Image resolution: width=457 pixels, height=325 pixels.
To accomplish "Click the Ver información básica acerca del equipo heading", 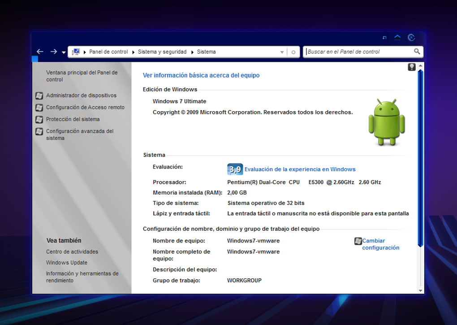I will pos(201,75).
